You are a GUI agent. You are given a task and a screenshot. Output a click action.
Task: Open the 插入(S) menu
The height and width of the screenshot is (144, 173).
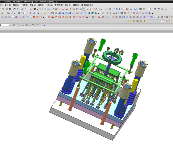8,5
